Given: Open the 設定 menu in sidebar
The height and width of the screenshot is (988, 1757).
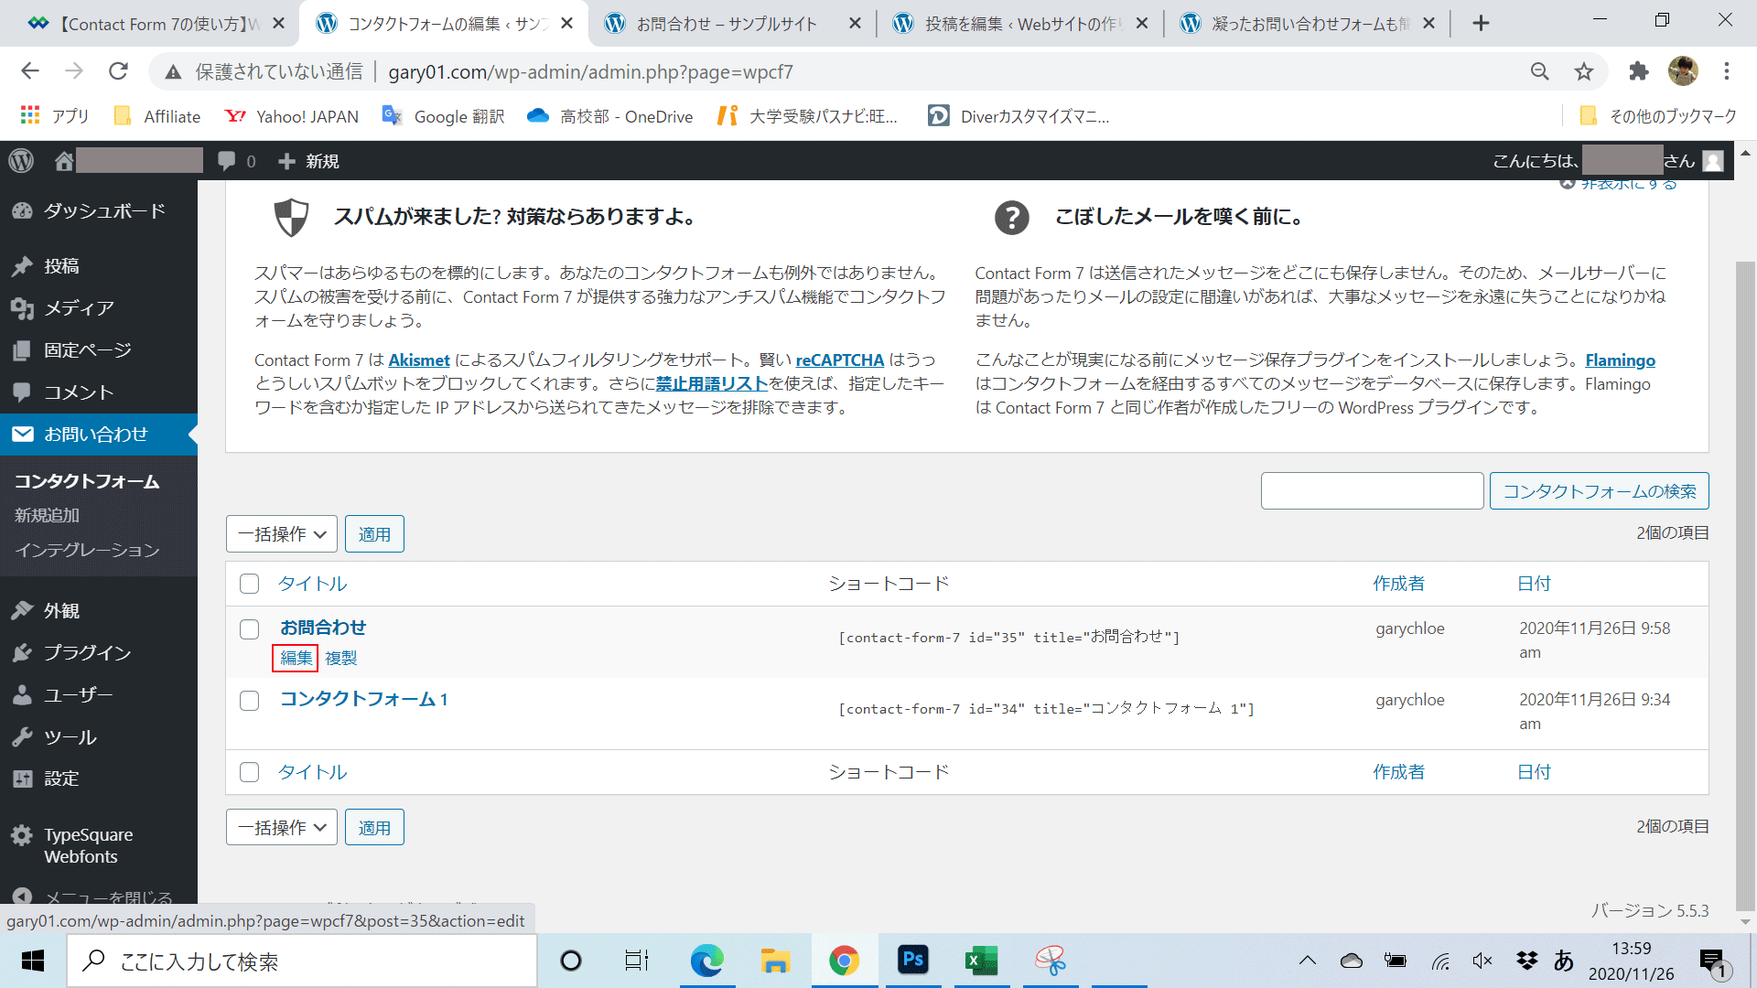Looking at the screenshot, I should pos(61,779).
